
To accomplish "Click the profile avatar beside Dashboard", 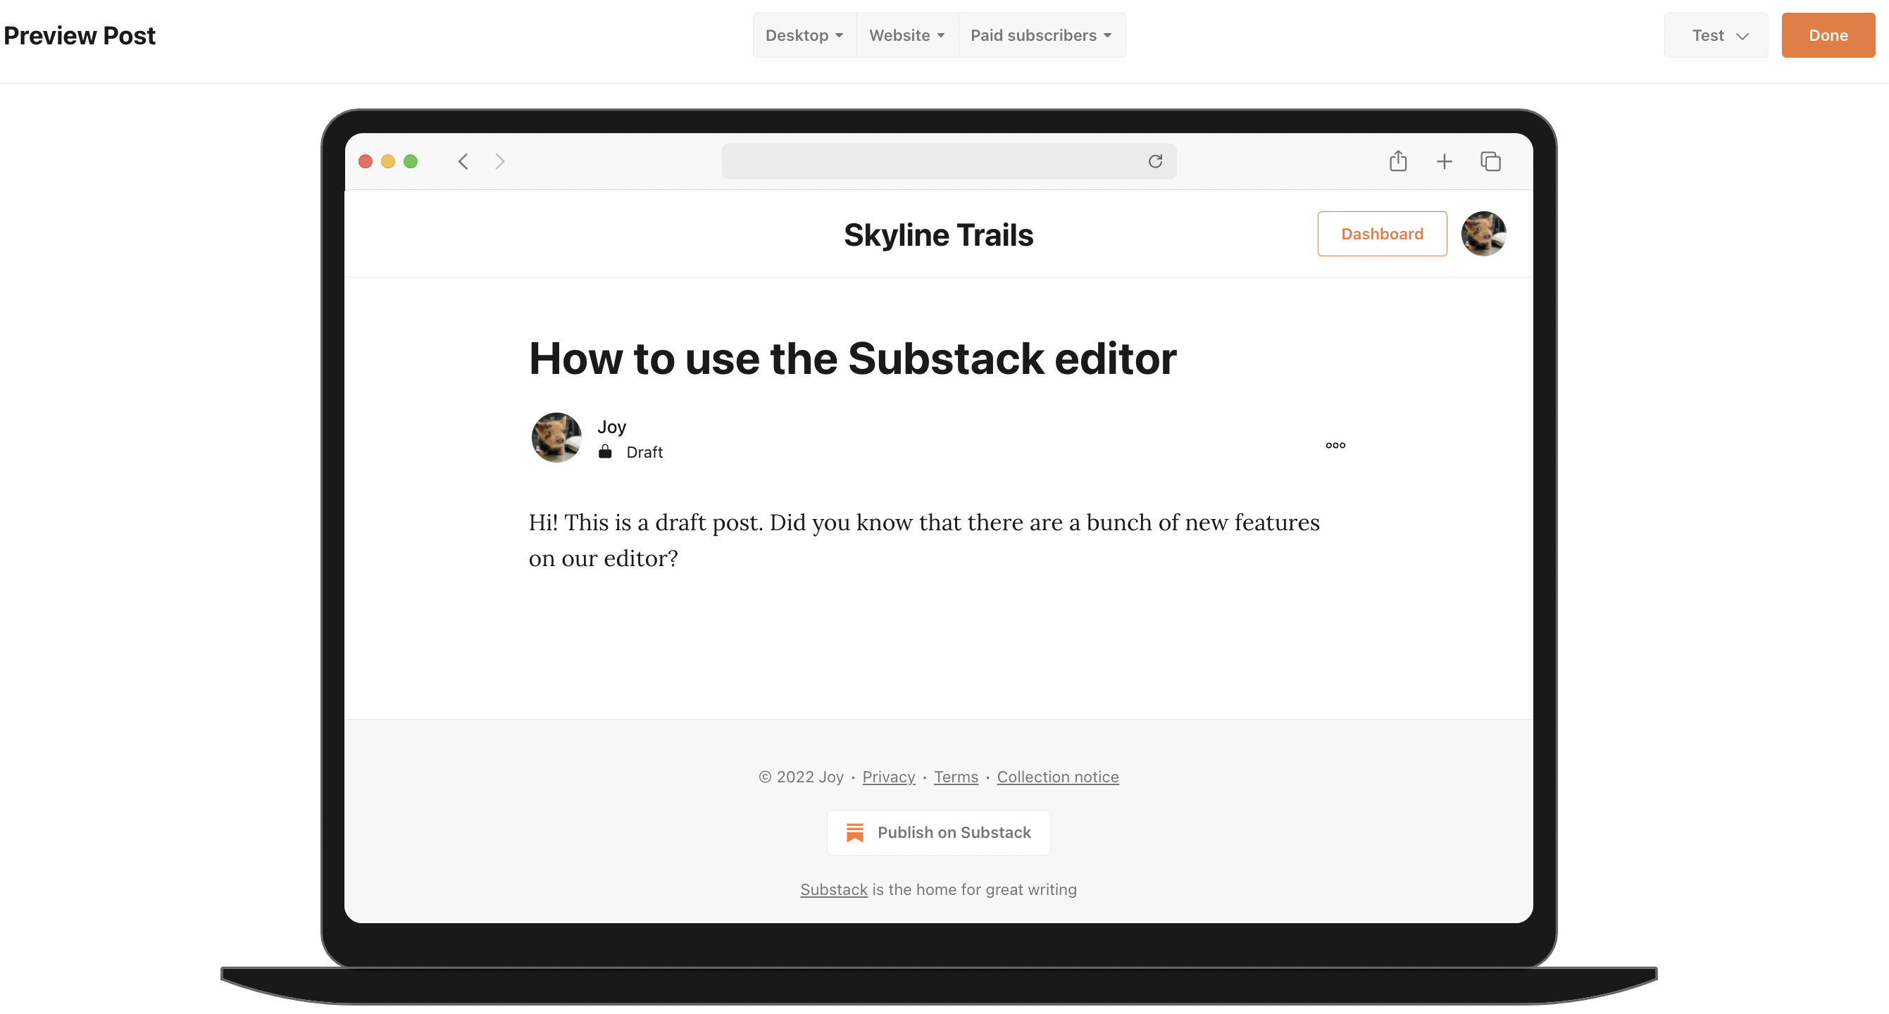I will click(x=1483, y=234).
